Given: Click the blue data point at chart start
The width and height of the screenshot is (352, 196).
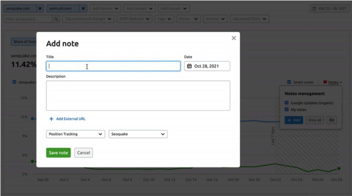Looking at the screenshot, I should pos(32,119).
